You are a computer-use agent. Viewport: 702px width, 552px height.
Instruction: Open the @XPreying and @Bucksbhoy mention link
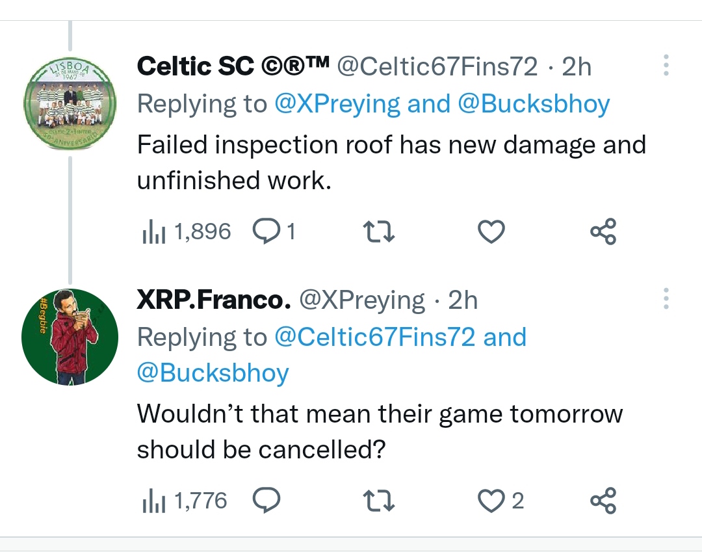(x=442, y=104)
